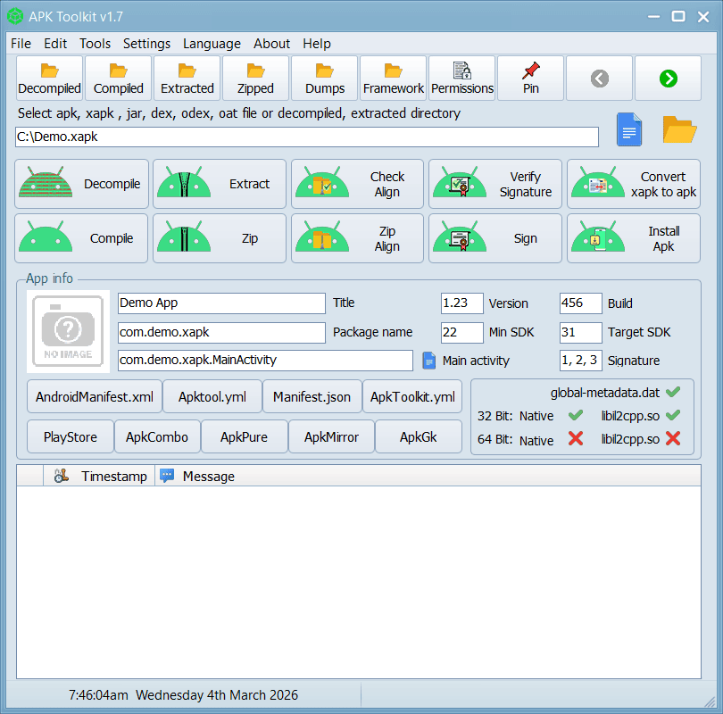Browse for a file using blue document icon

[x=629, y=129]
